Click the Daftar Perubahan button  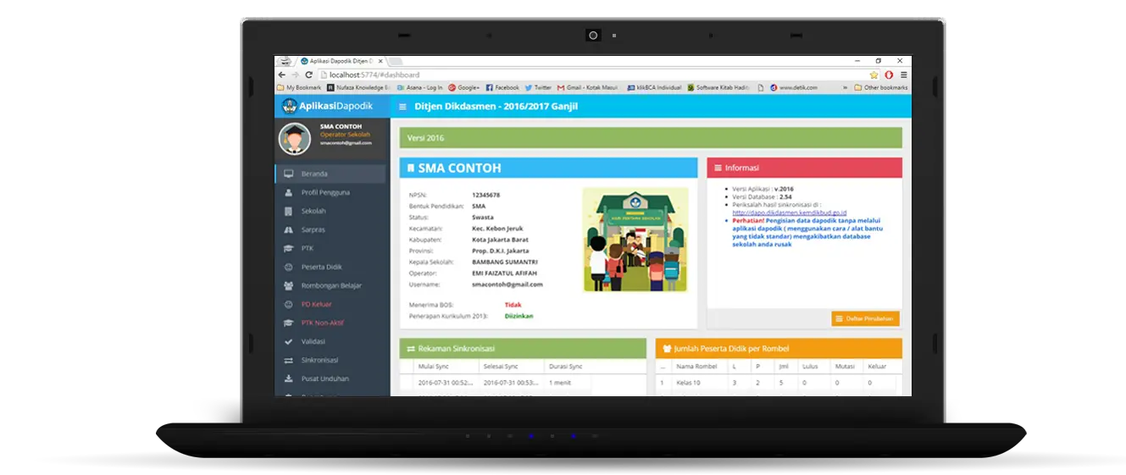click(865, 318)
